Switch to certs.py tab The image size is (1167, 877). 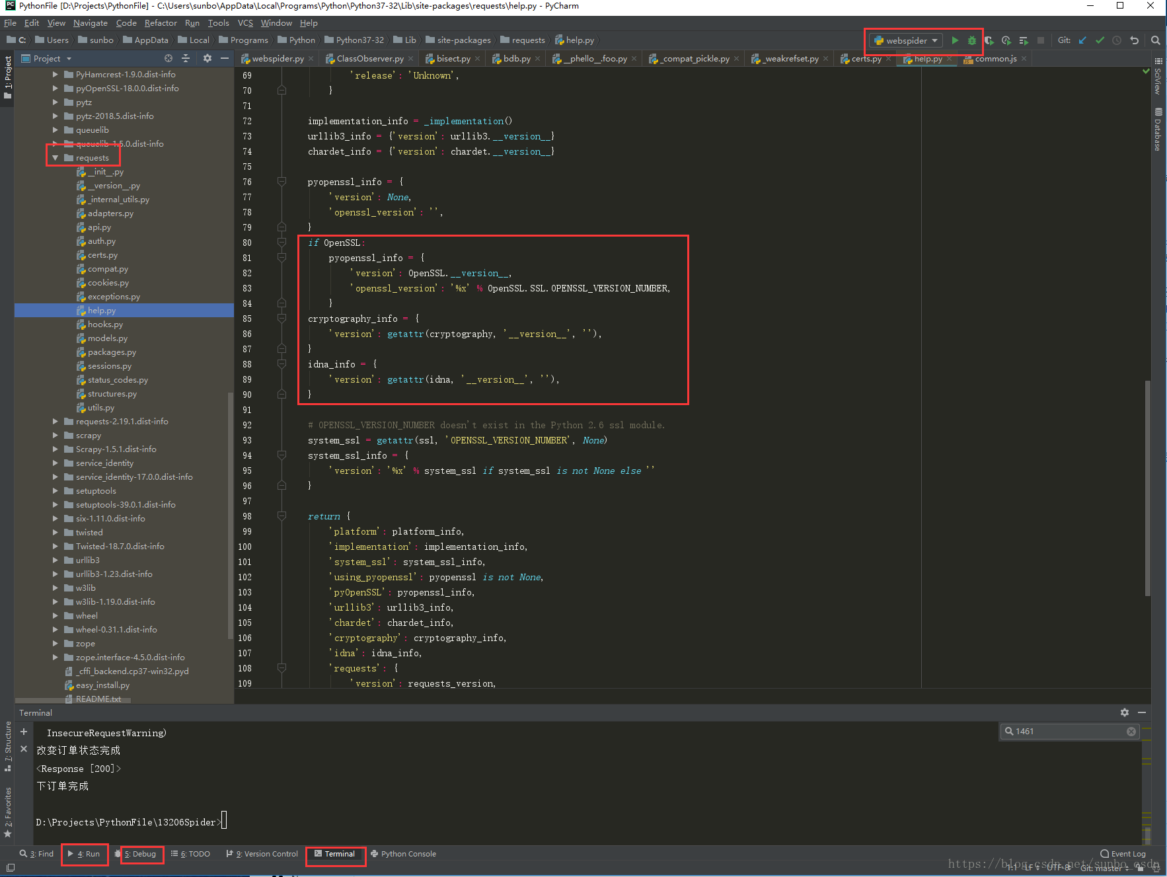(x=866, y=59)
